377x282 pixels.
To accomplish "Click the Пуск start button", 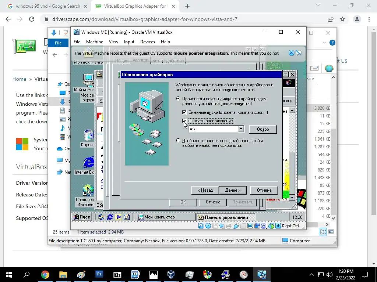I will 82,217.
